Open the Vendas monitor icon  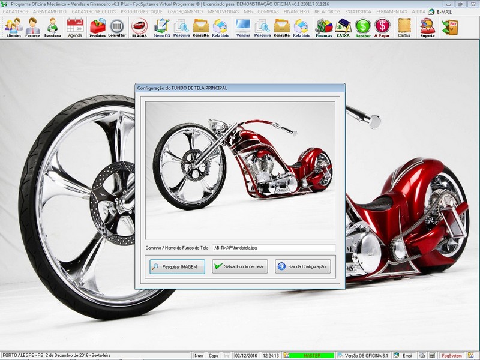point(243,28)
